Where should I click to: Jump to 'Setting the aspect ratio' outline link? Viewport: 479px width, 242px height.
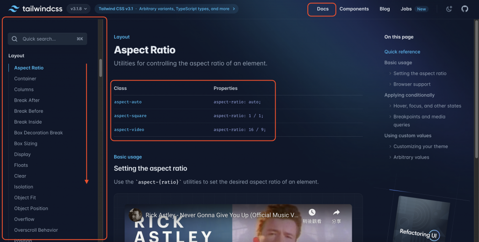coord(420,73)
